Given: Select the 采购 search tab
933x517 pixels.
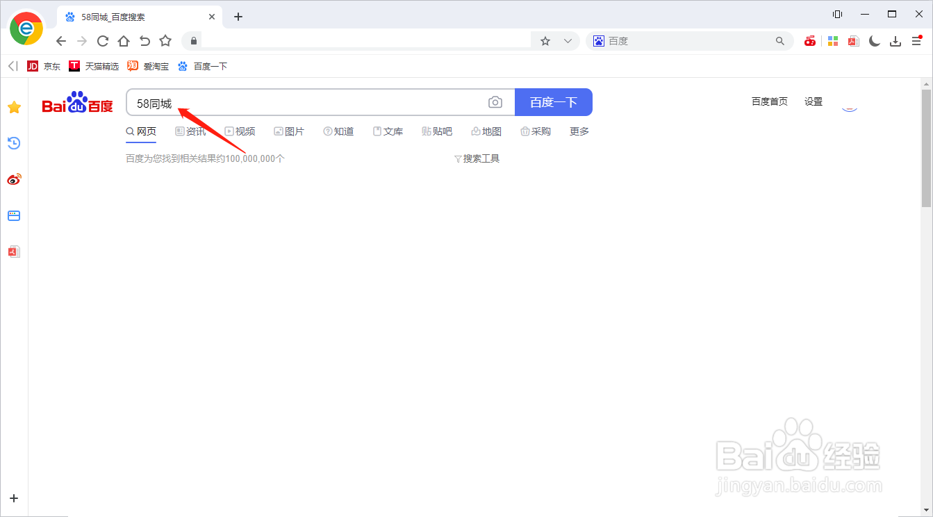Looking at the screenshot, I should pyautogui.click(x=536, y=131).
